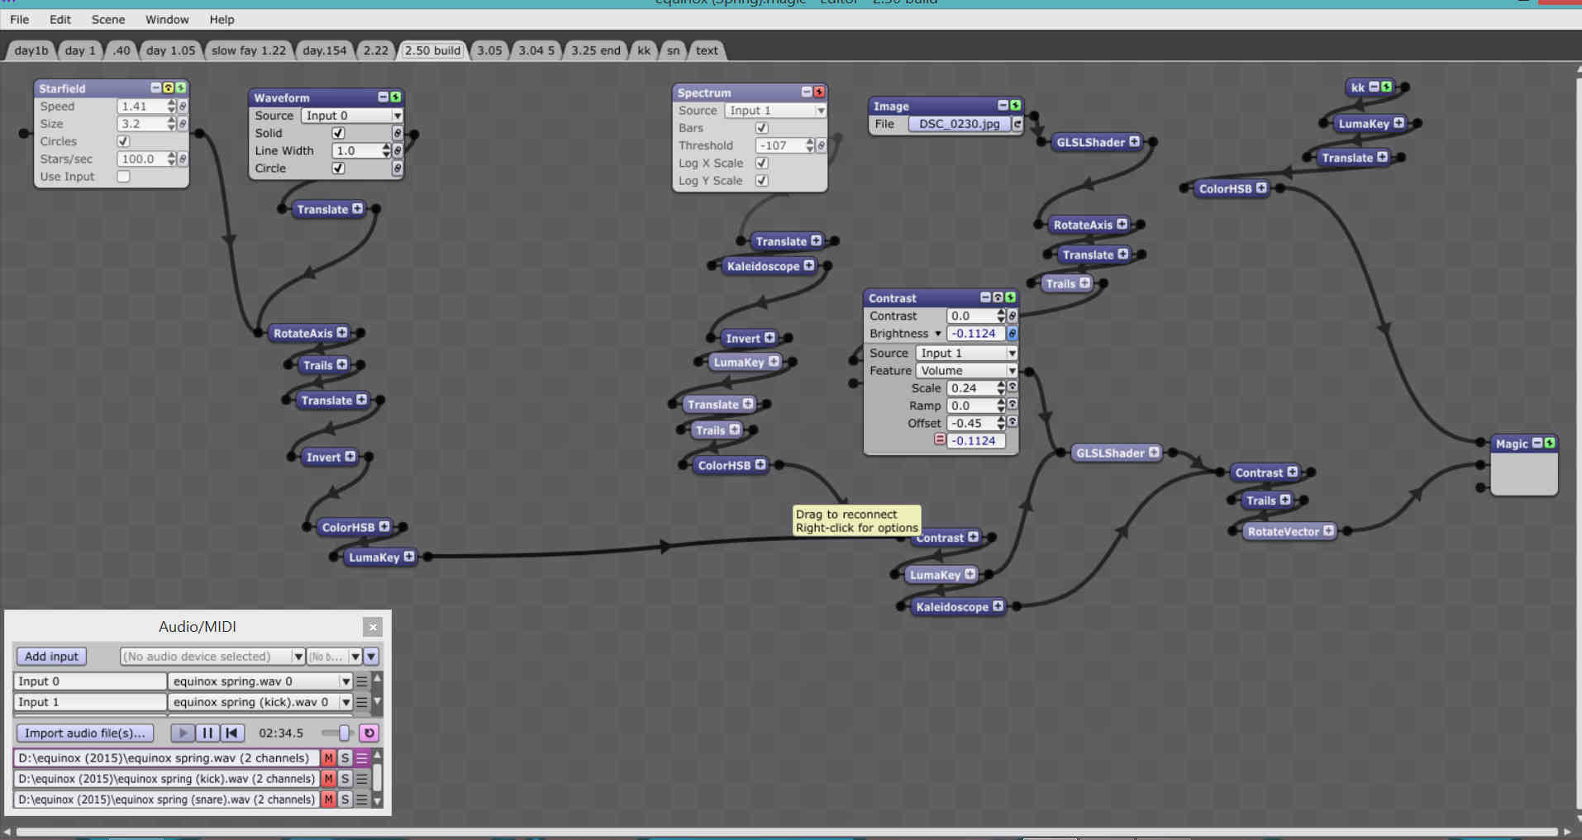The height and width of the screenshot is (840, 1582).
Task: Pause audio playback
Action: 207,733
